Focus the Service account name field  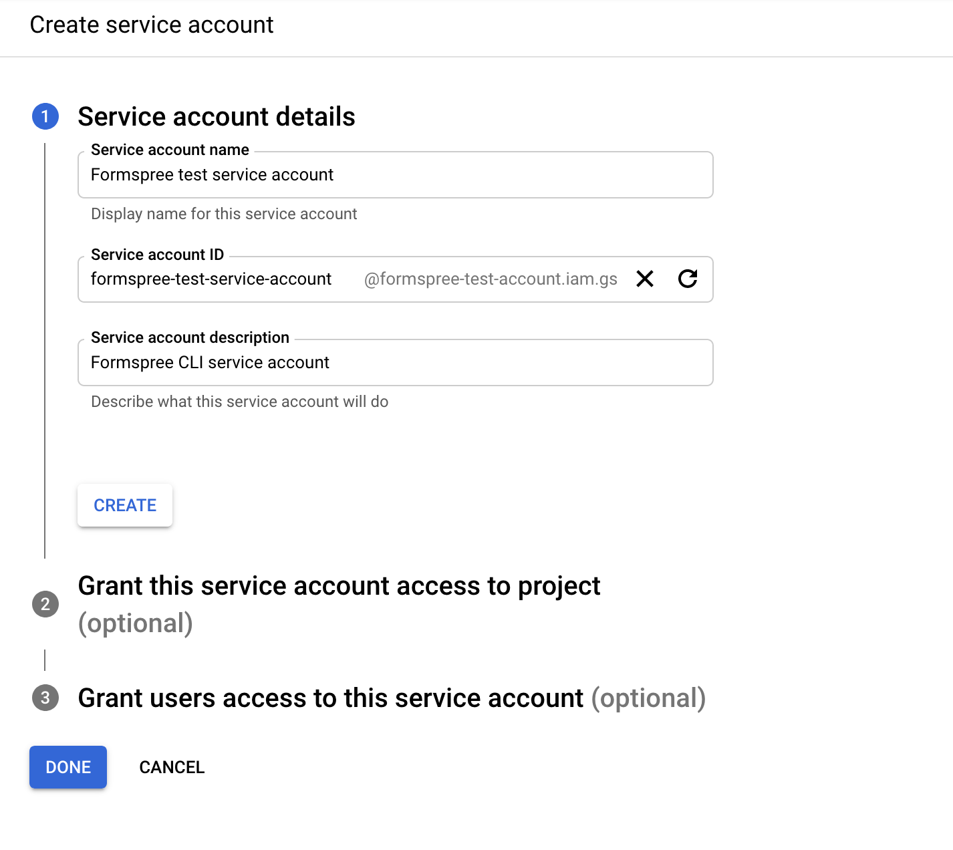click(394, 175)
